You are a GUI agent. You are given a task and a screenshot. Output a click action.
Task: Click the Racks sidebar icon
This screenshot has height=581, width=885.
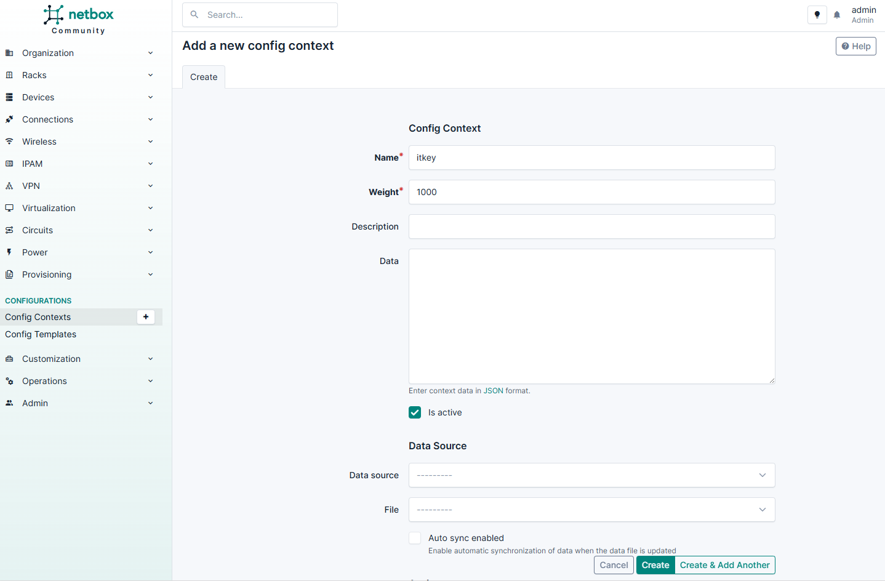(x=9, y=75)
